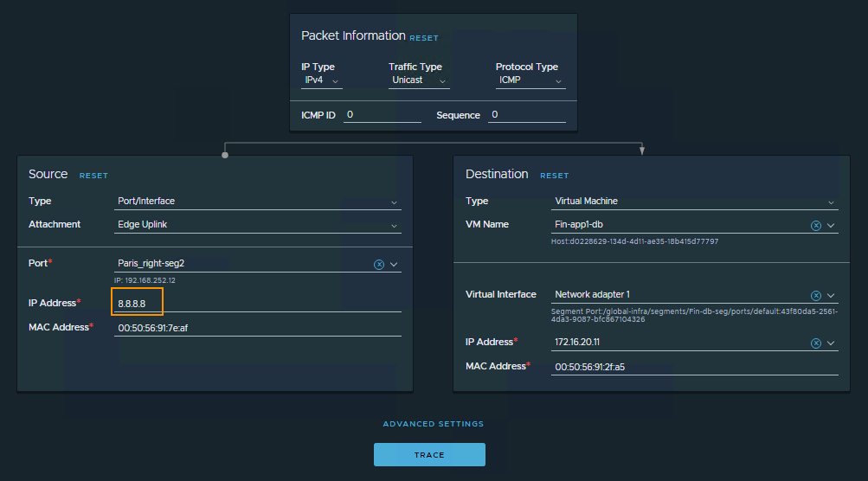Open the source Type Port/Interface dropdown

coord(258,202)
